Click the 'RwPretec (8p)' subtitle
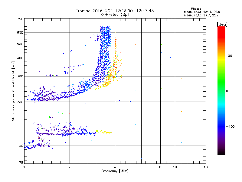The image size is (242, 182). (x=115, y=15)
